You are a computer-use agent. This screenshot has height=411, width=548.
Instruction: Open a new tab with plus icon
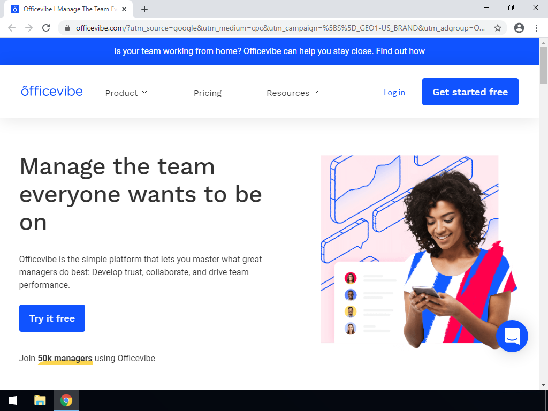pos(144,10)
